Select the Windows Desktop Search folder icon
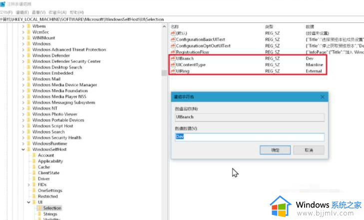 click(x=29, y=67)
